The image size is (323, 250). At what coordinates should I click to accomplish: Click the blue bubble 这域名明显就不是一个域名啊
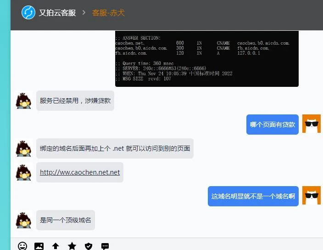[x=253, y=196]
